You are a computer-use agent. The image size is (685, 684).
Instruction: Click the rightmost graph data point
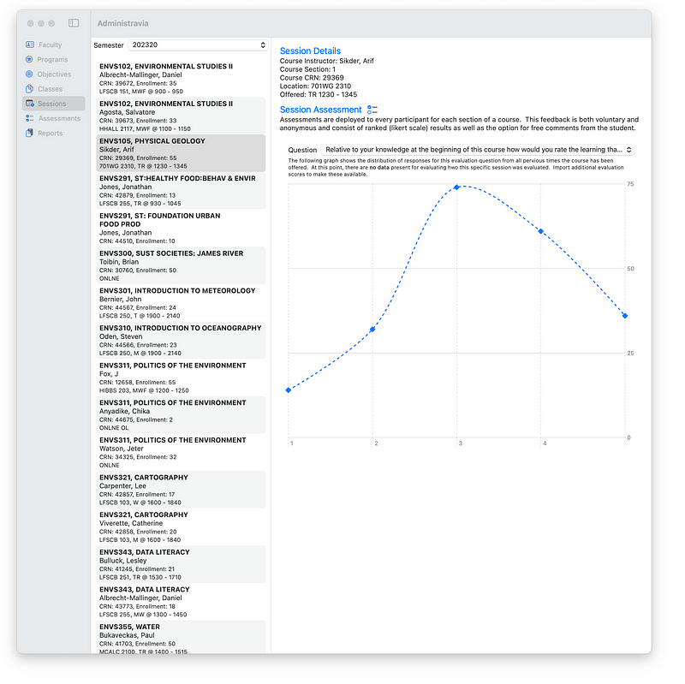coord(625,316)
